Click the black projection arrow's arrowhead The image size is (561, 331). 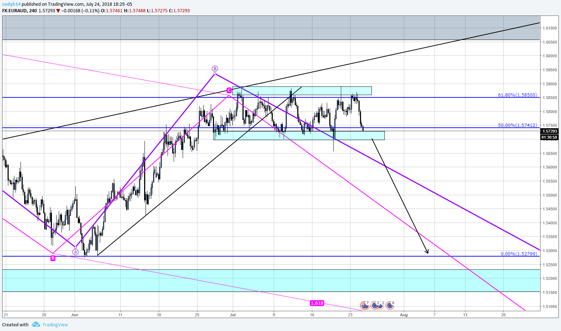tap(427, 251)
